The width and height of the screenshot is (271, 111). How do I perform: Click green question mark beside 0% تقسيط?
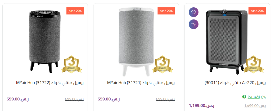coord(244,97)
